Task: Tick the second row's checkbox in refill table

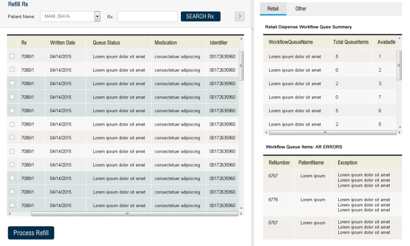Action: pyautogui.click(x=12, y=70)
